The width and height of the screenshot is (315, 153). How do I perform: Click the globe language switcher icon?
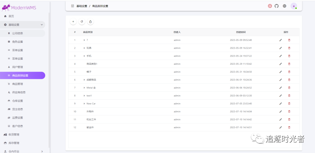point(284,6)
